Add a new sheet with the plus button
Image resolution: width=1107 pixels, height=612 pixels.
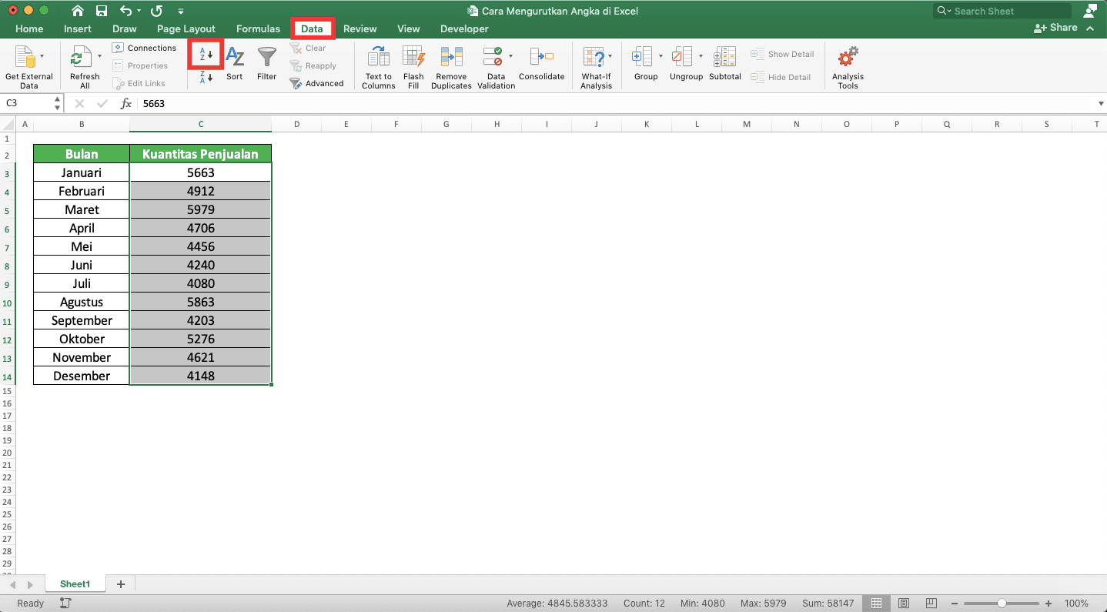[x=120, y=584]
